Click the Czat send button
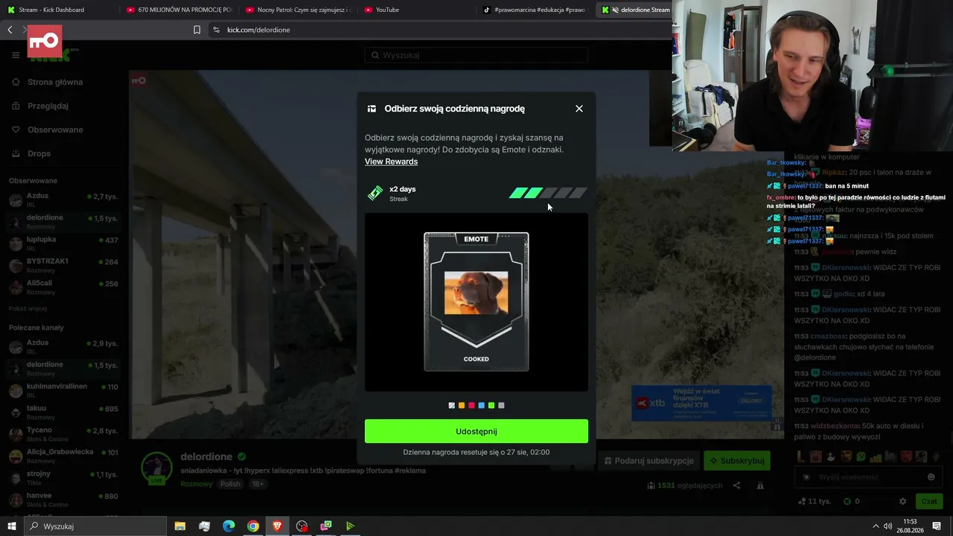Screen dimensions: 953x536 coord(928,502)
